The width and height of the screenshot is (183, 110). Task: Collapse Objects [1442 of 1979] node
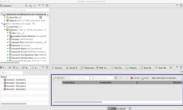[x=5, y=30]
